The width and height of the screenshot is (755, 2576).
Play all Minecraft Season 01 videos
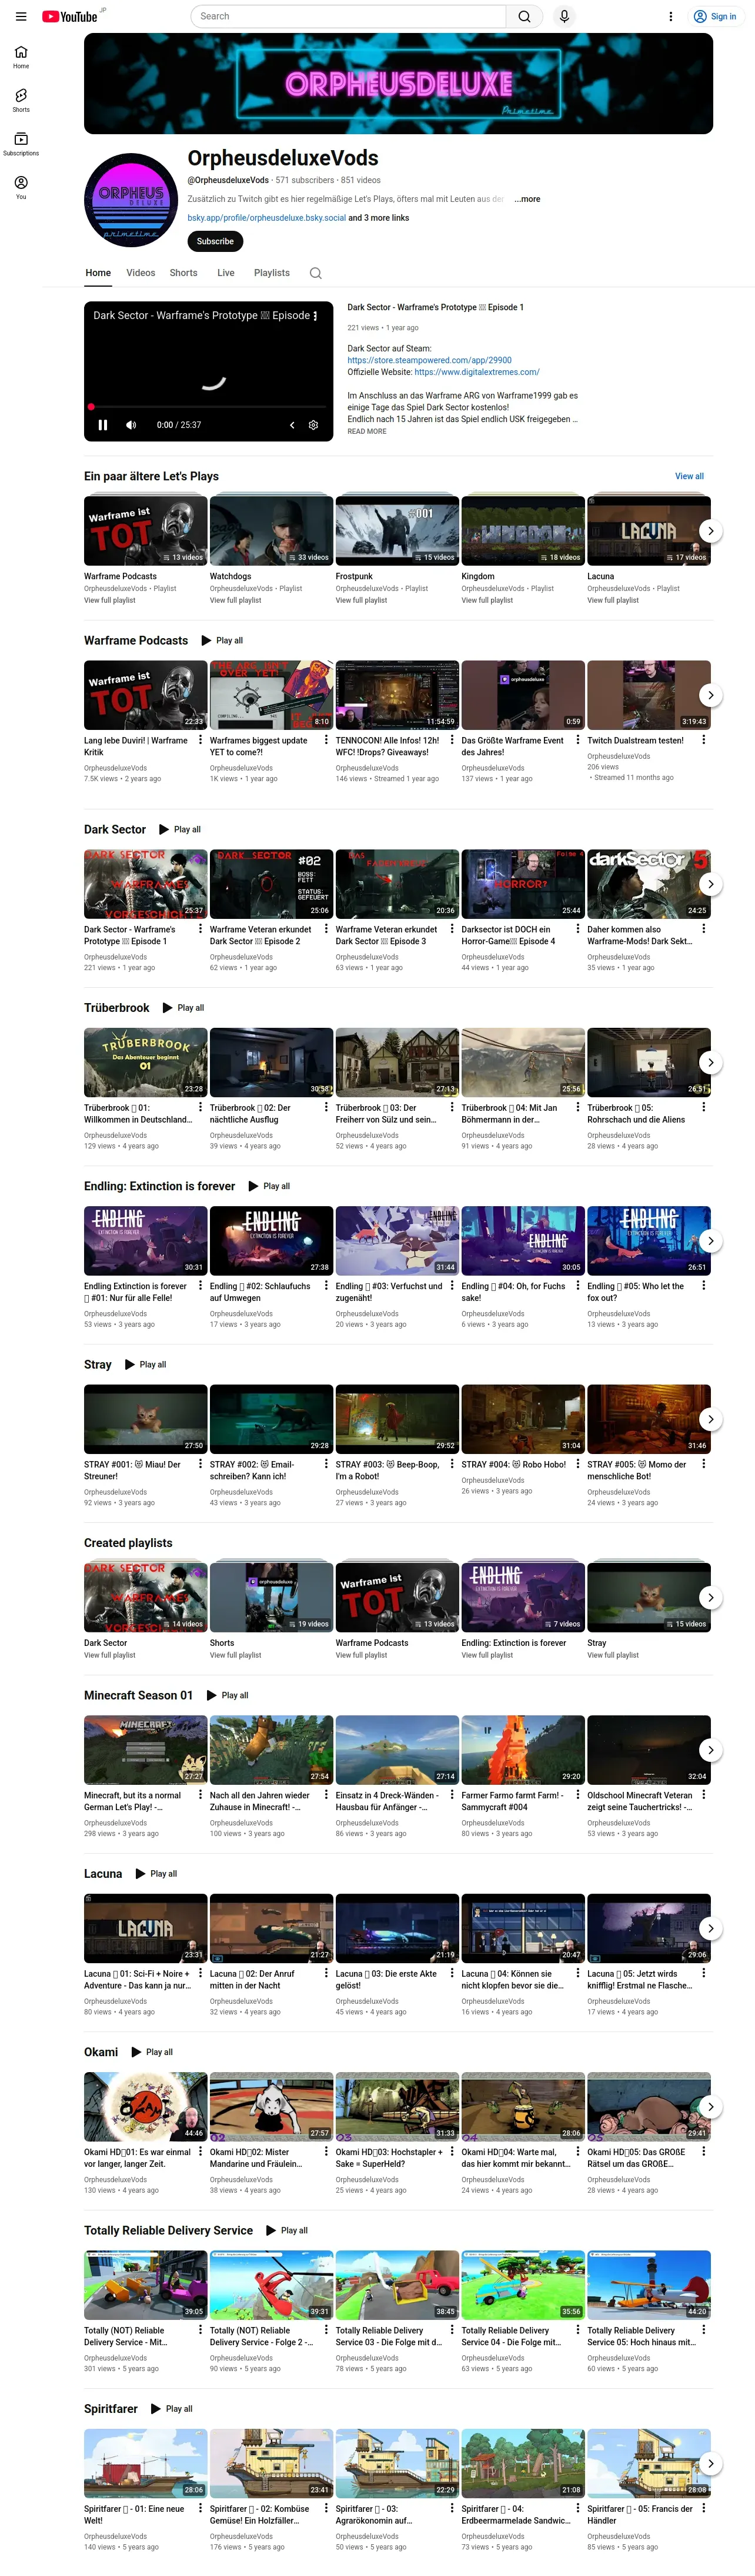(228, 1695)
